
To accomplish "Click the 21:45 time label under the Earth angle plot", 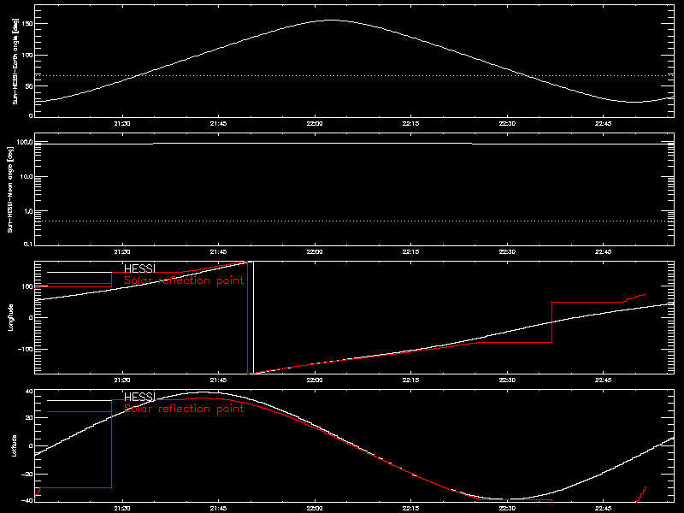I will click(x=218, y=124).
